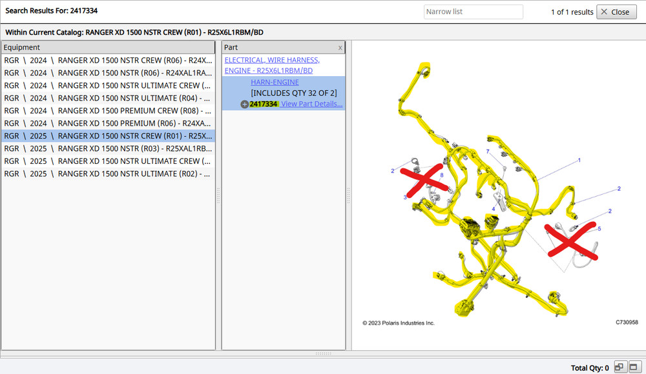This screenshot has height=374, width=646.
Task: Select 2025 RANGER XD 1500 NSTR (R03) row
Action: [x=108, y=148]
